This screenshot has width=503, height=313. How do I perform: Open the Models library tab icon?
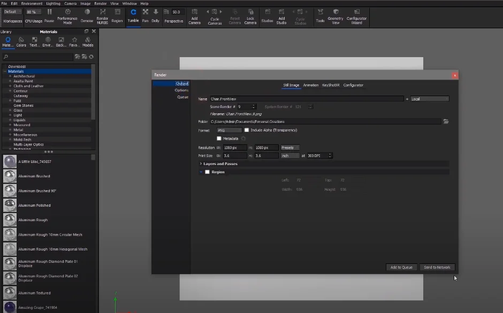[x=88, y=40]
